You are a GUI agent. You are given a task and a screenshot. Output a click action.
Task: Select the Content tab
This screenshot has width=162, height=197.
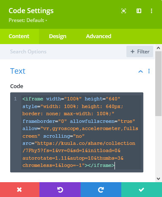click(19, 36)
